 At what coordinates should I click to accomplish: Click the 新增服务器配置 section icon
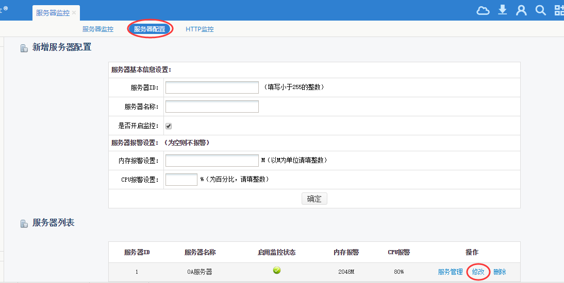(x=24, y=48)
